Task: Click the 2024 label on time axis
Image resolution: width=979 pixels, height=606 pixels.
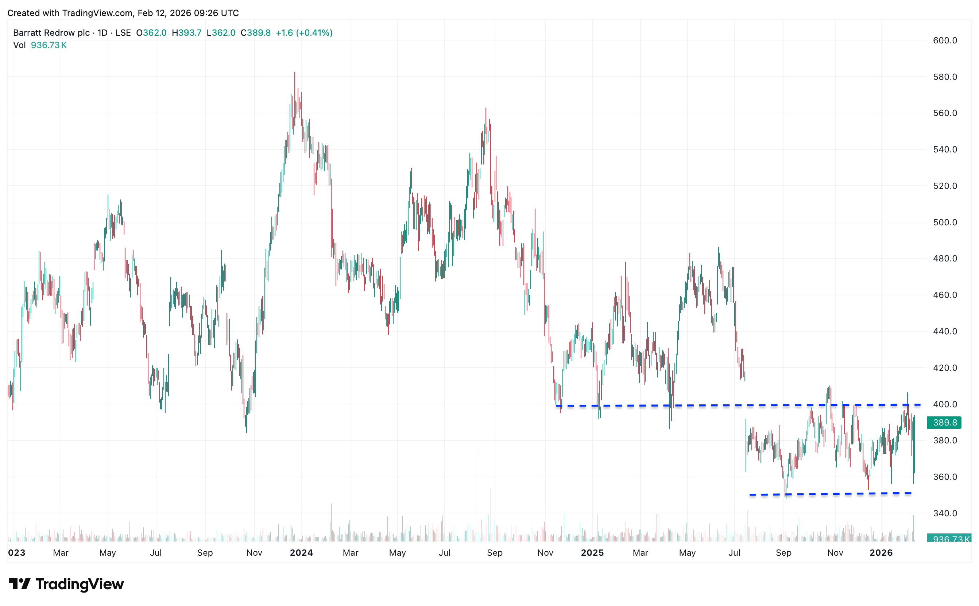Action: pos(302,553)
